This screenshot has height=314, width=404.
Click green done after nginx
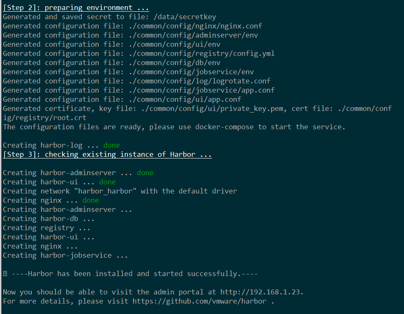click(x=90, y=201)
